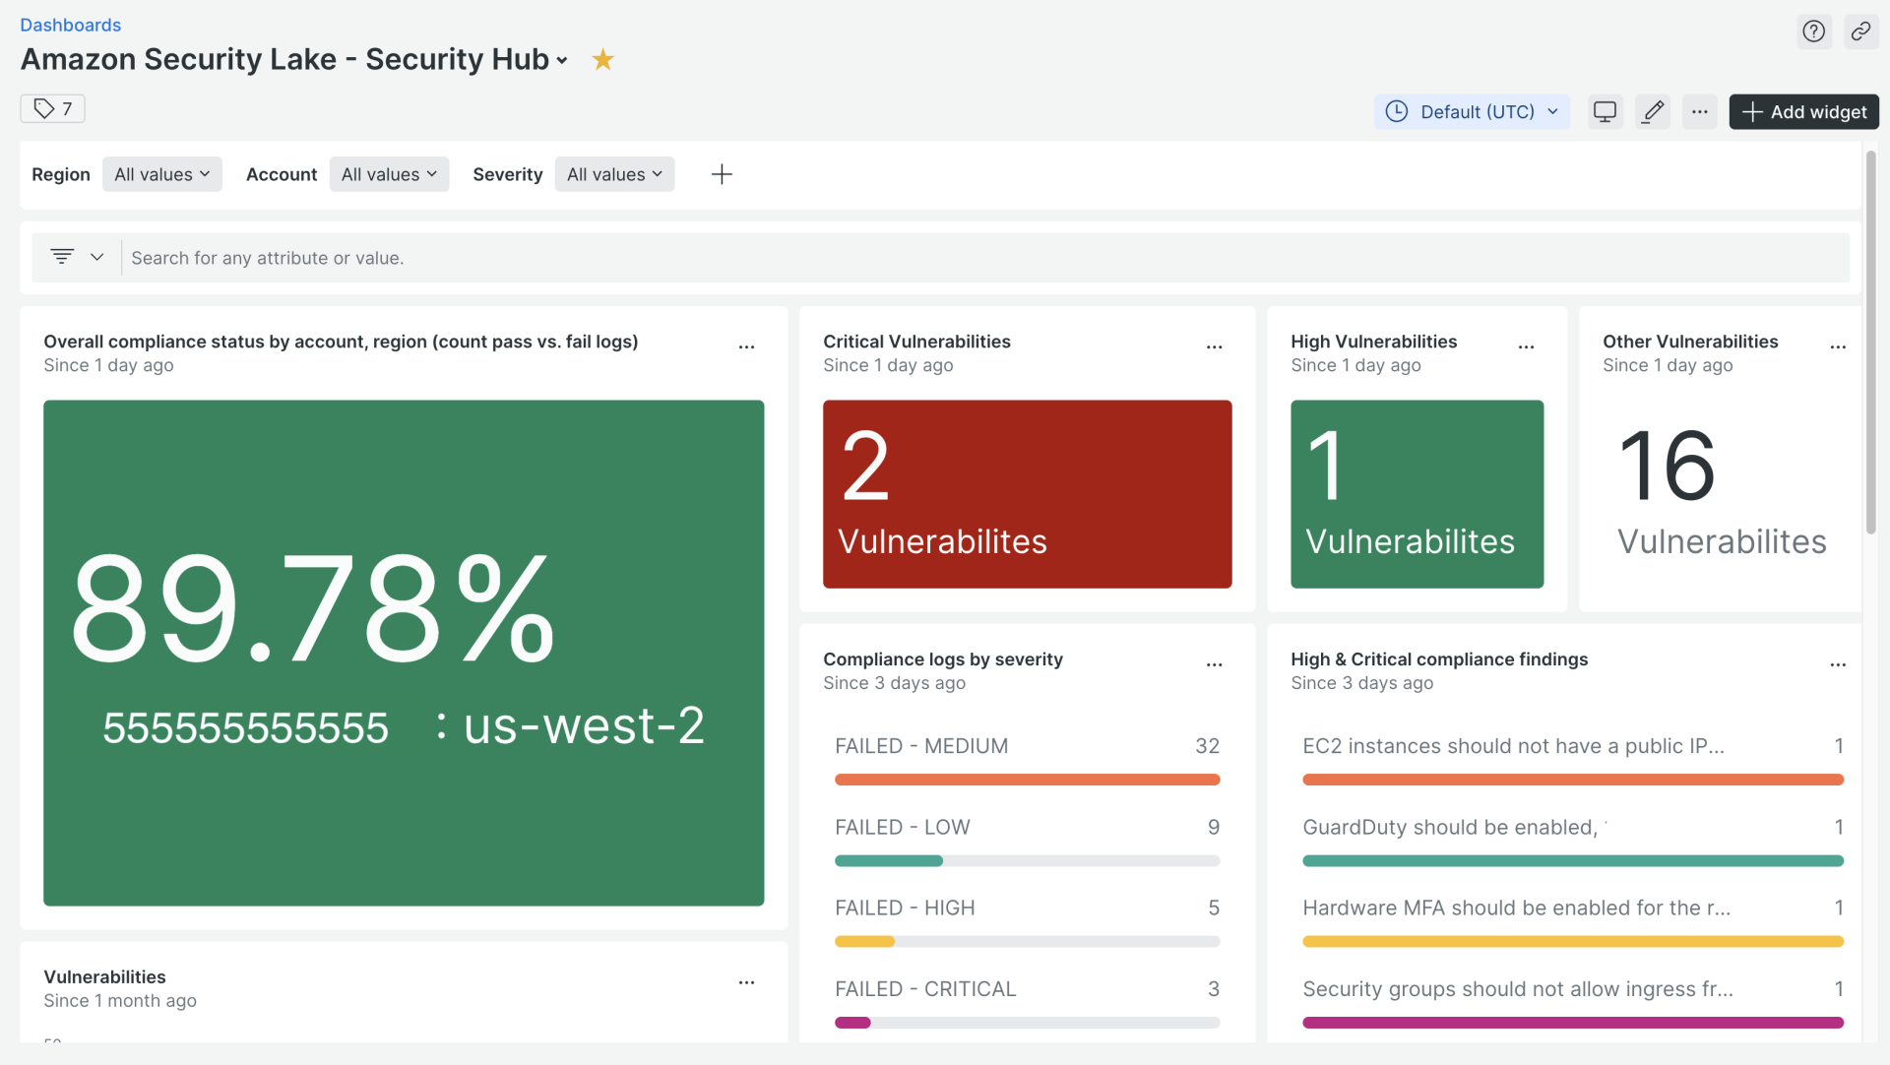Click the display/monitor view icon

pyautogui.click(x=1605, y=110)
